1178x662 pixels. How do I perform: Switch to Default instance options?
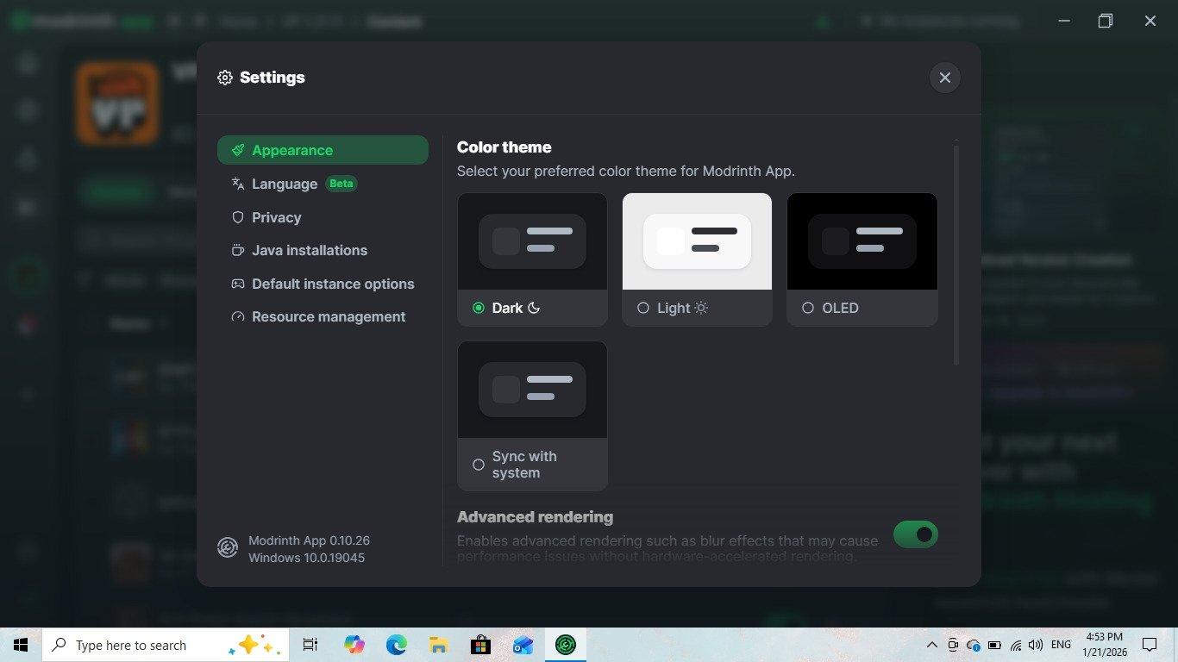point(333,284)
